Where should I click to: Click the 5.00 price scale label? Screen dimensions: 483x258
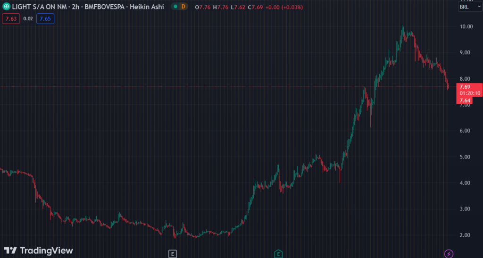tap(465, 157)
